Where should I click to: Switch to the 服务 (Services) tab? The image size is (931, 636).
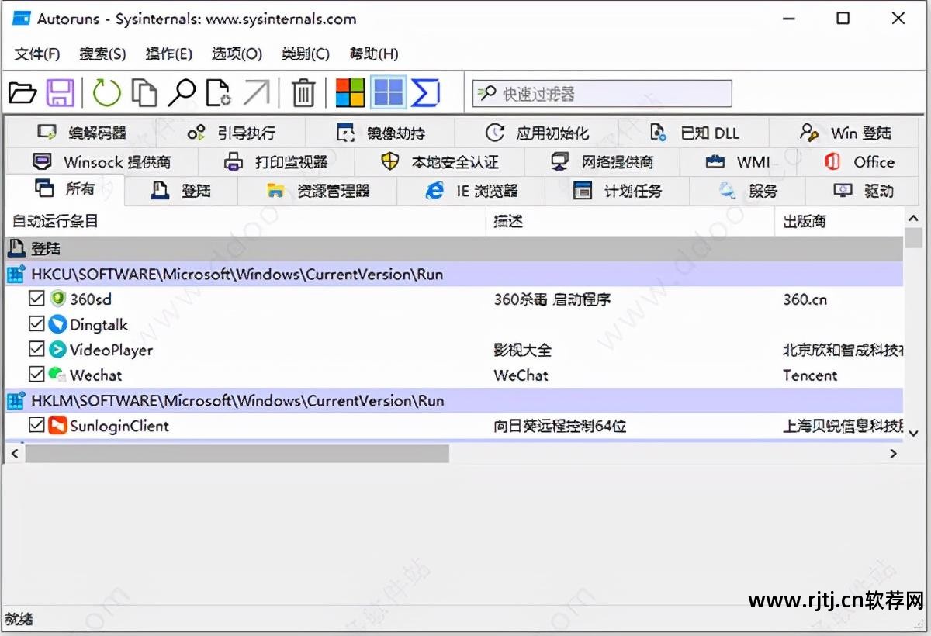[x=746, y=190]
